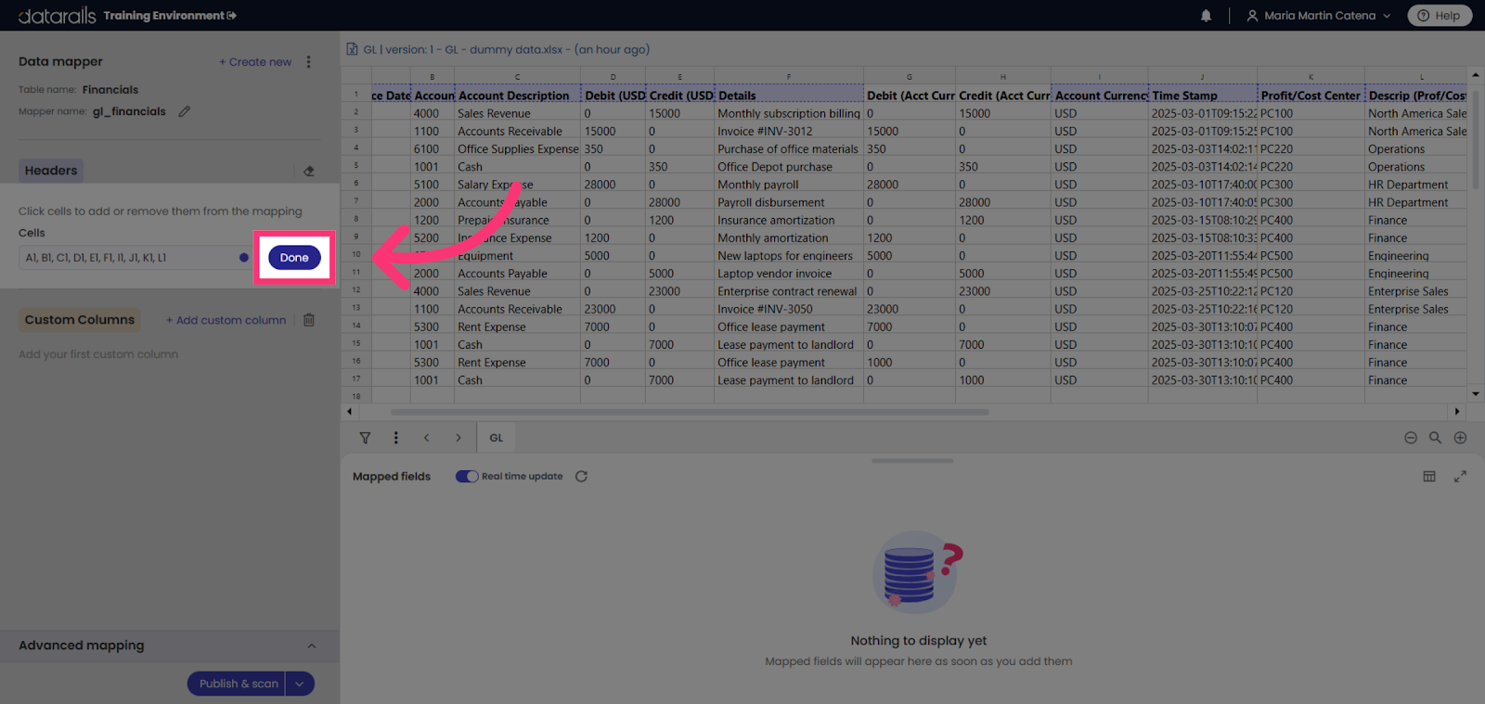Click the horizontal scrollbar under the spreadsheet
Image resolution: width=1485 pixels, height=704 pixels.
[690, 412]
